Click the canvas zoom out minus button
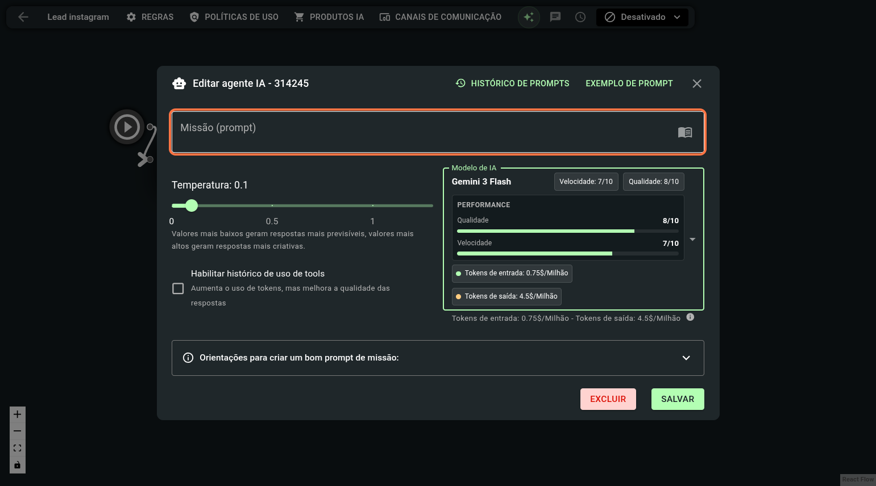Viewport: 876px width, 486px height. pos(18,431)
